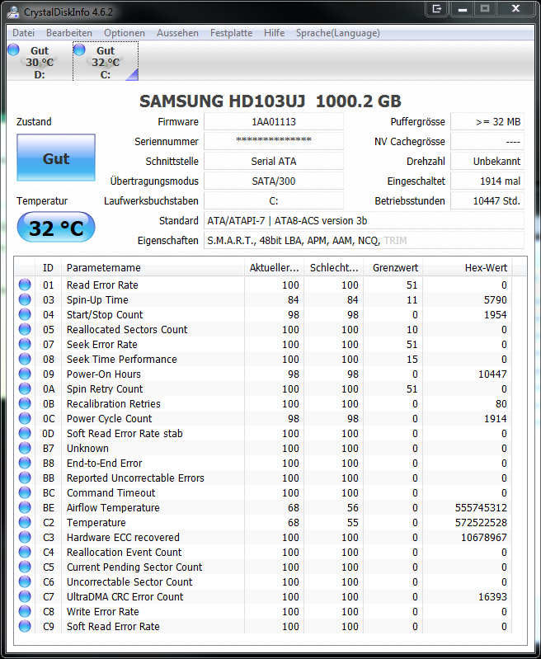Click the hex value 555745312
The width and height of the screenshot is (541, 659).
(481, 508)
